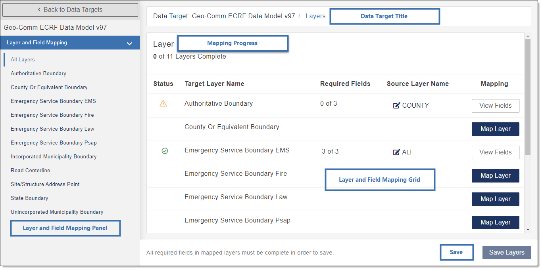The height and width of the screenshot is (270, 542).
Task: Select All Layers in the sidebar
Action: [x=23, y=59]
